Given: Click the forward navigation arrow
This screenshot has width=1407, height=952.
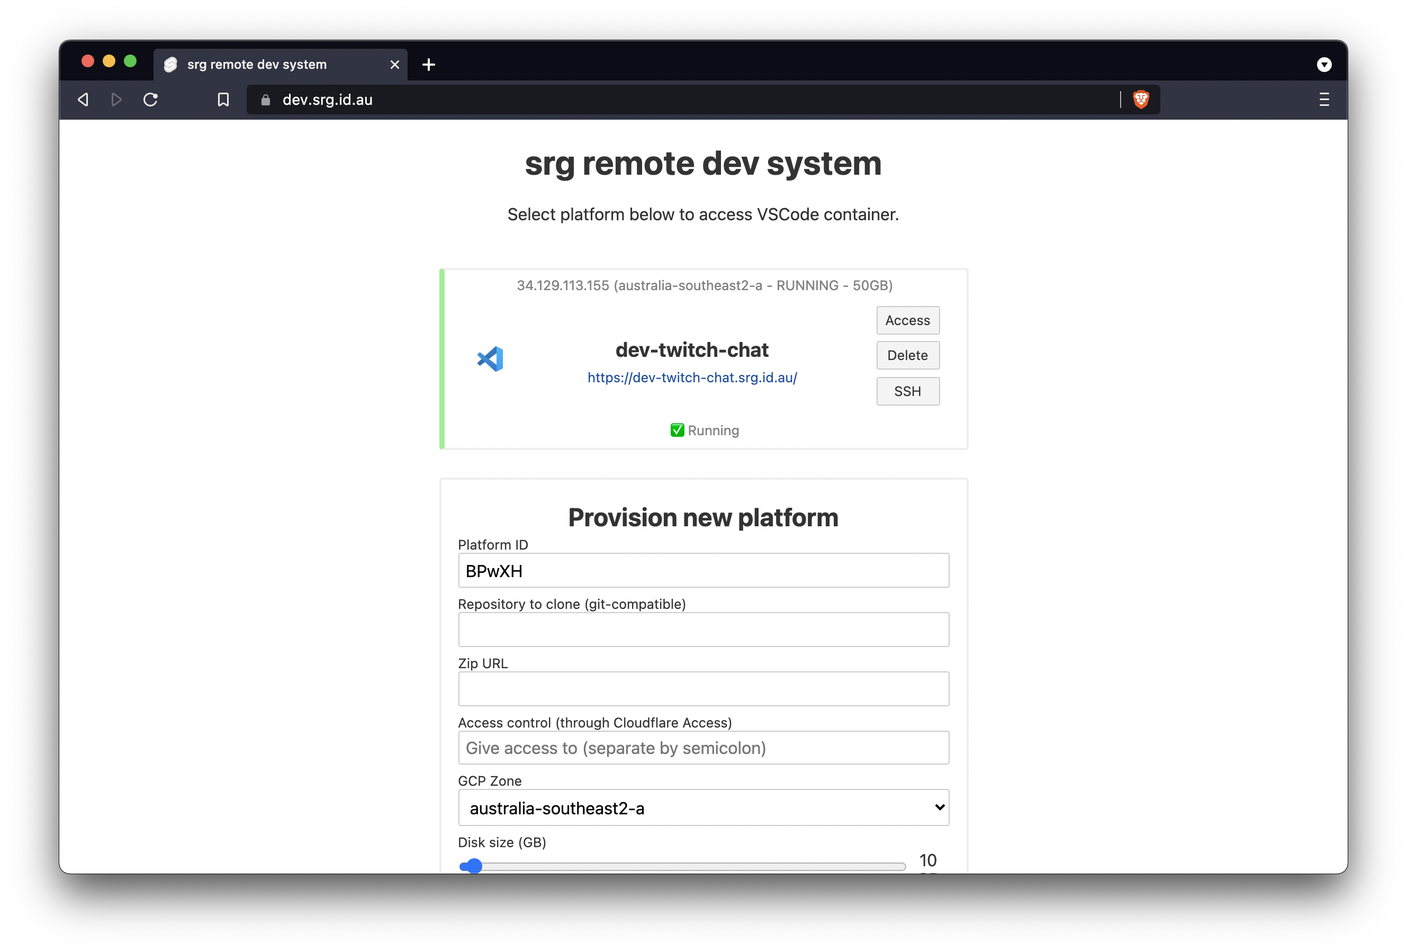Looking at the screenshot, I should [116, 100].
